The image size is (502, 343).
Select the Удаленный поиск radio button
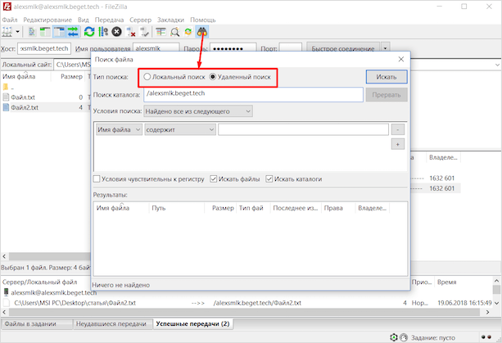click(x=214, y=77)
